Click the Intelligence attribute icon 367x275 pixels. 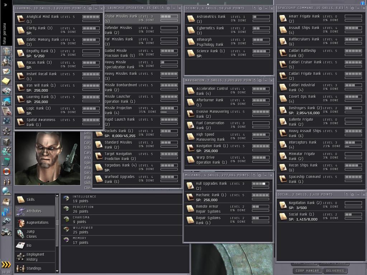coord(66,199)
